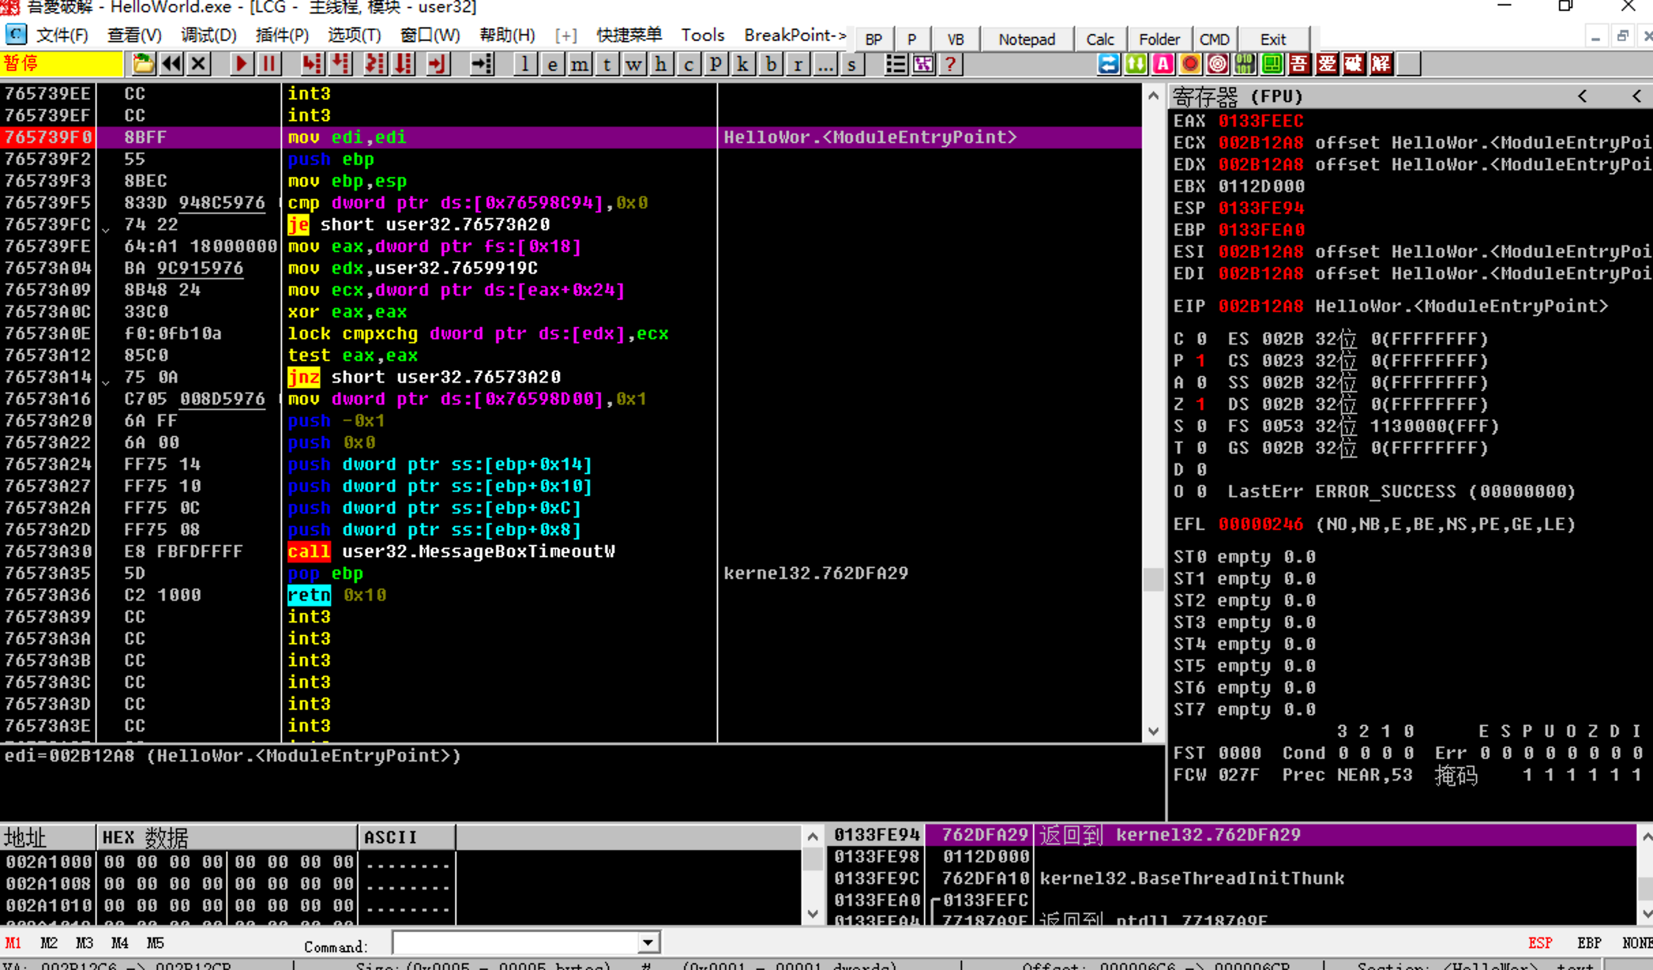
Task: Open Call stack with 'k' button
Action: [x=743, y=65]
